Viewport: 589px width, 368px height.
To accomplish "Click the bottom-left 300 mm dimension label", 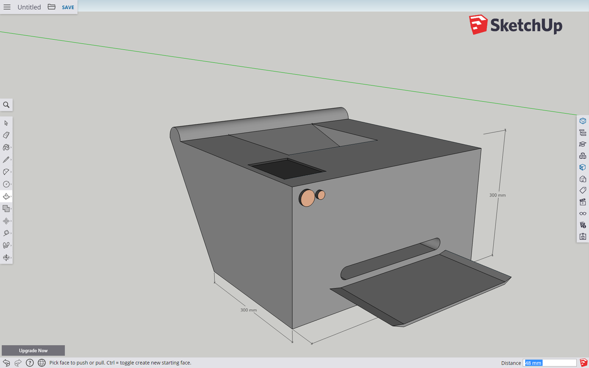I will coord(248,310).
